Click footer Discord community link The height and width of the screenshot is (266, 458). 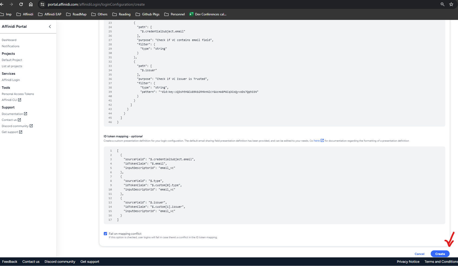60,262
